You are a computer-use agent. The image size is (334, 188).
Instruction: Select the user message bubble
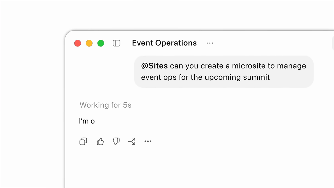coord(224,72)
